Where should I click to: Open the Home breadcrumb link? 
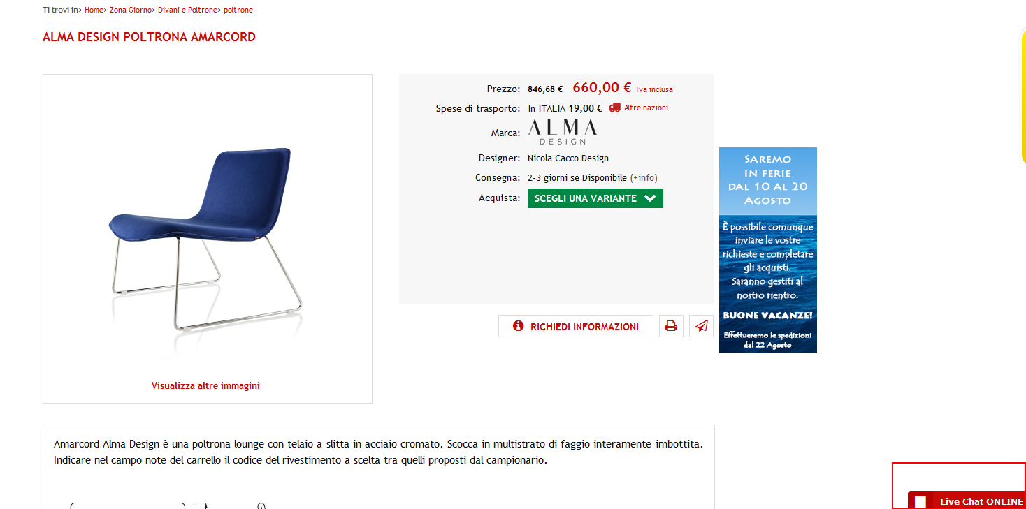click(x=94, y=10)
